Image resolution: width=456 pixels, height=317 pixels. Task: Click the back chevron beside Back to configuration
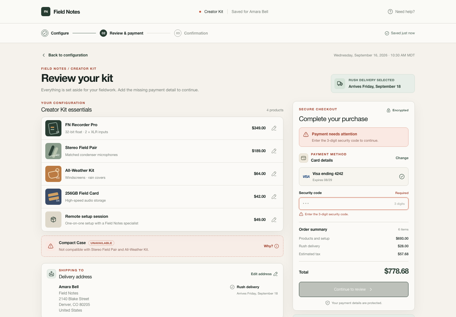pyautogui.click(x=44, y=55)
